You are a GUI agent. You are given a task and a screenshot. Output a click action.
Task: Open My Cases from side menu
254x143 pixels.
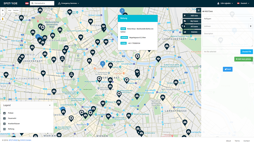[x=192, y=21]
